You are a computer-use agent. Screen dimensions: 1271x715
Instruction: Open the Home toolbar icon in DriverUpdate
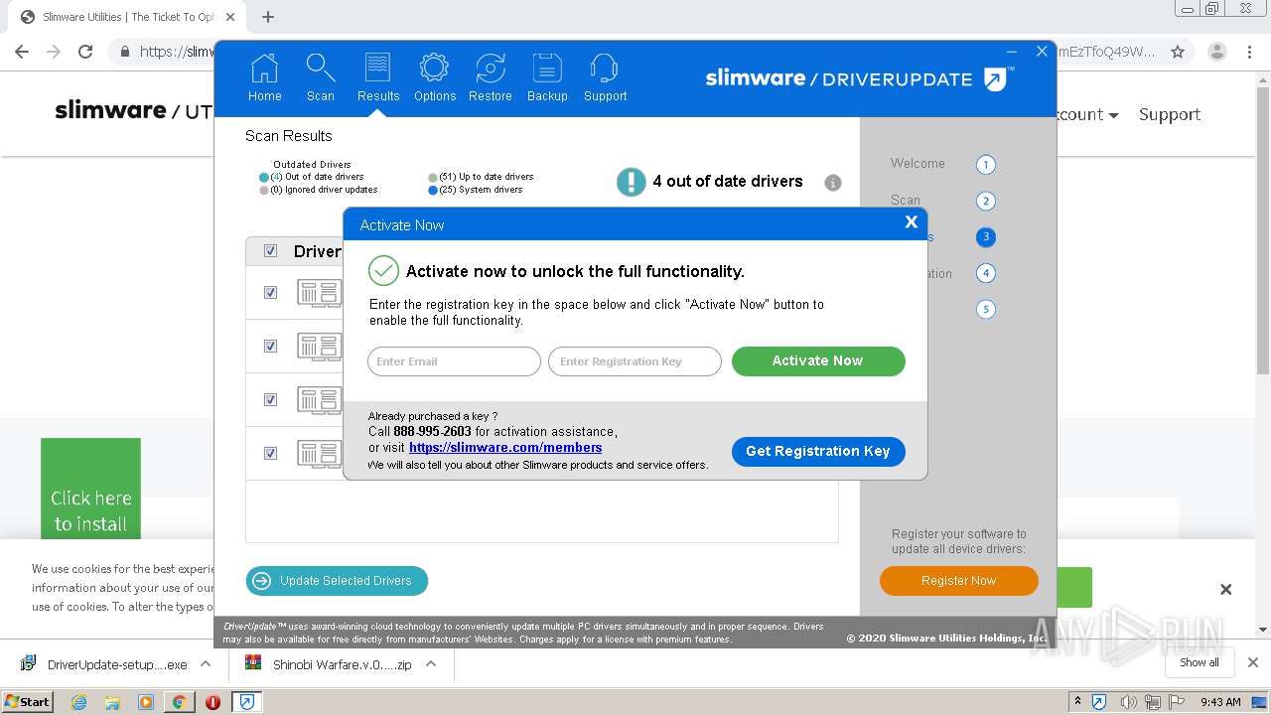(x=265, y=78)
